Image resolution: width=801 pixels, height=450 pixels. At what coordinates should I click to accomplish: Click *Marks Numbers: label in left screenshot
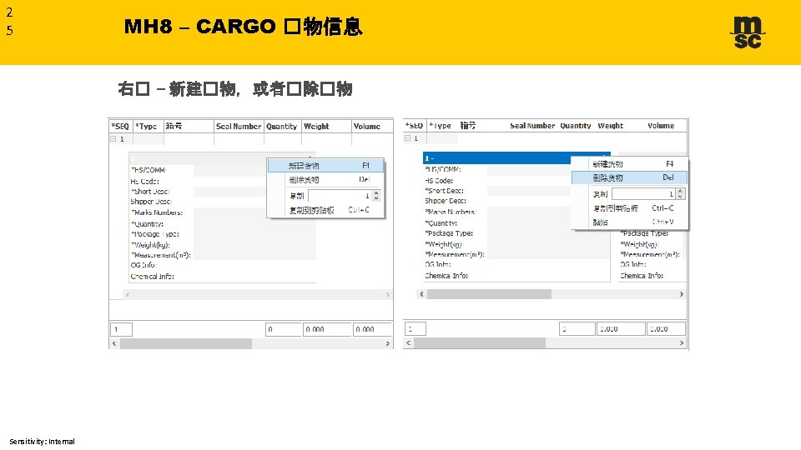[x=157, y=212]
